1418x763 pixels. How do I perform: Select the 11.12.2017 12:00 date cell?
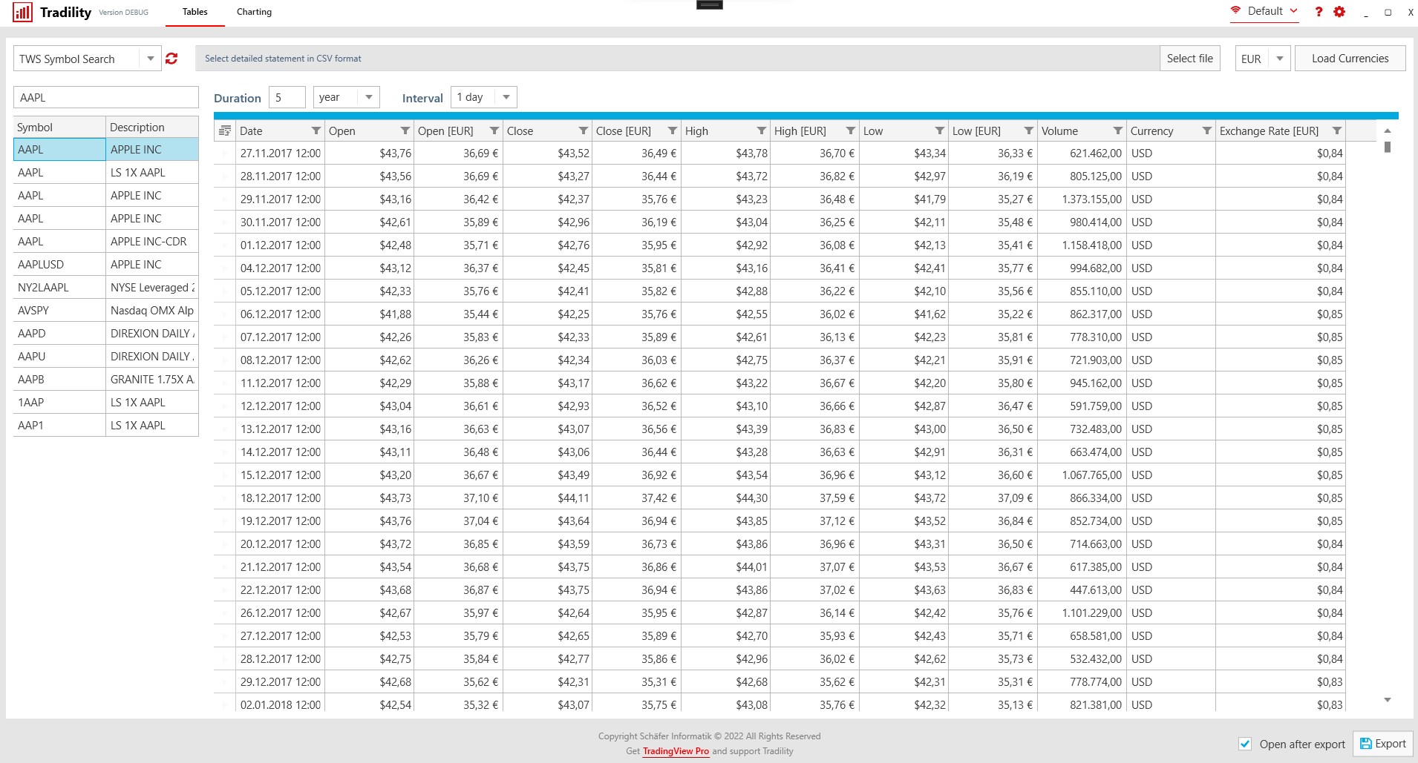tap(281, 383)
